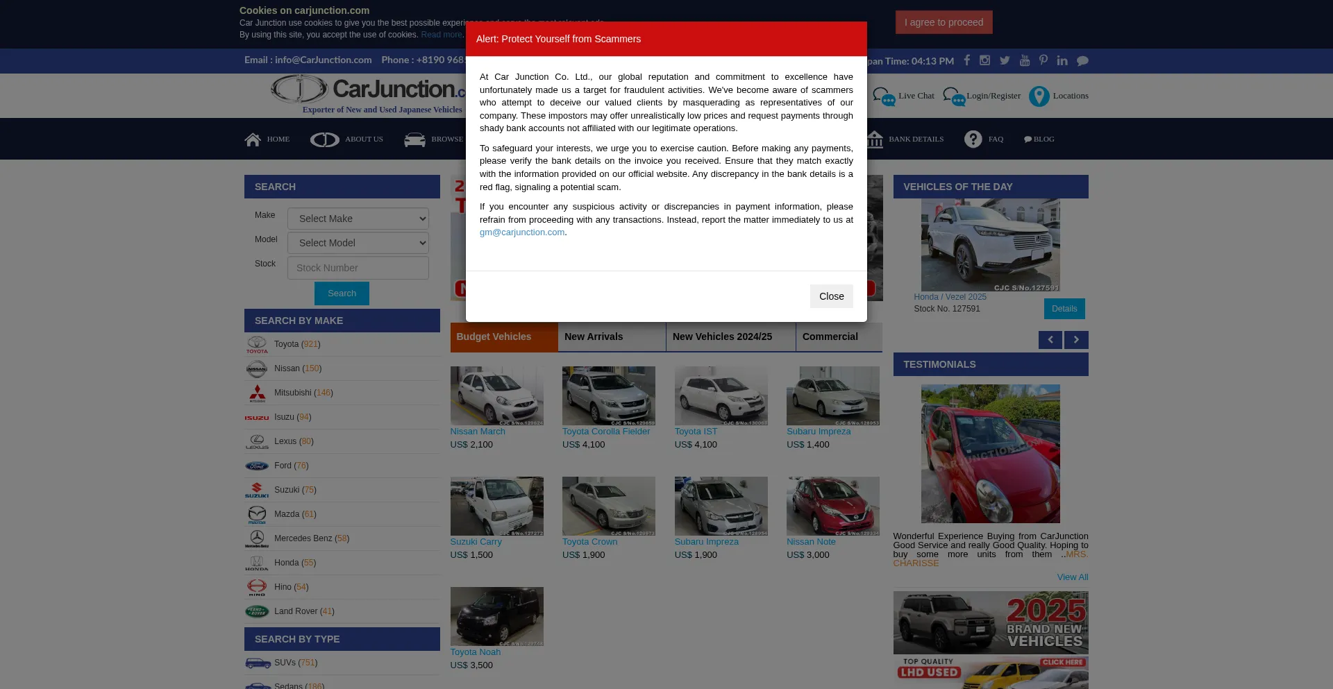Open the BLOG menu item

coord(1039,139)
